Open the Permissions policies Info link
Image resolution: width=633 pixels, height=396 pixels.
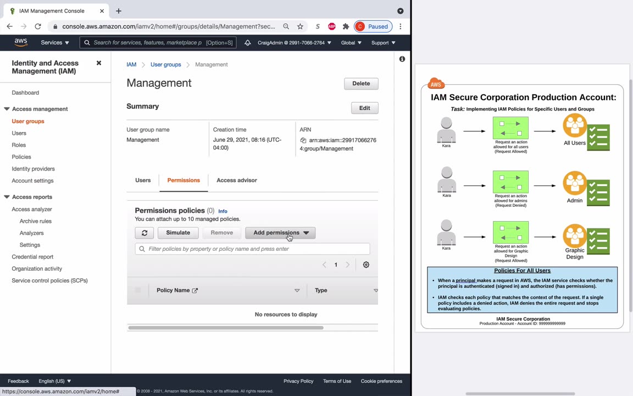(x=223, y=211)
